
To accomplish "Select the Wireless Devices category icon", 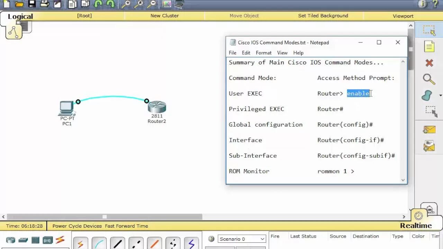I will 48,240.
